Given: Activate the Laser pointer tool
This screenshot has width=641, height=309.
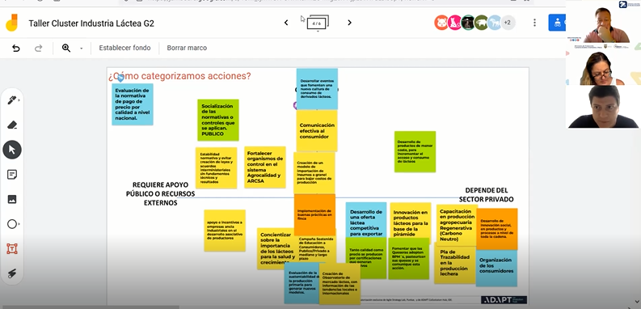Looking at the screenshot, I should (x=12, y=273).
